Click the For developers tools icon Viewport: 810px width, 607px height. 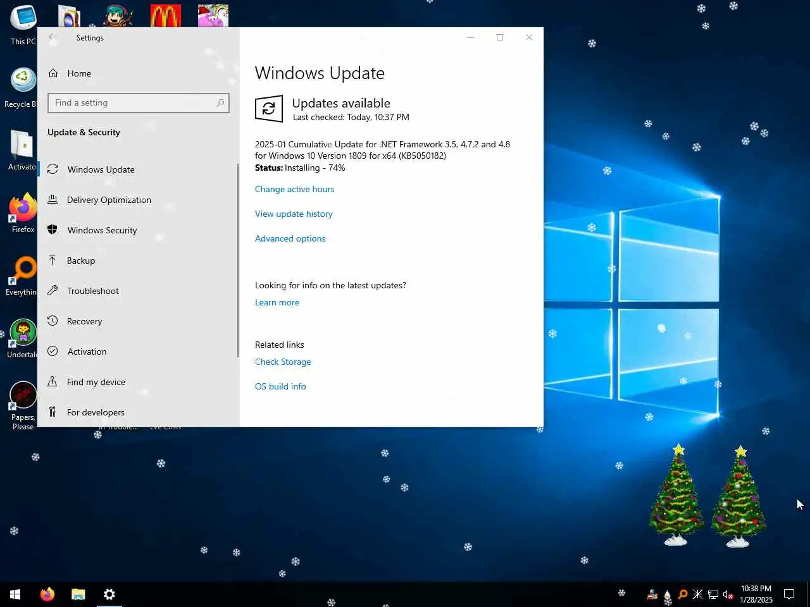pos(53,412)
